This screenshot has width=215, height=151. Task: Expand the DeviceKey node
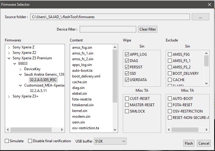(x=21, y=69)
